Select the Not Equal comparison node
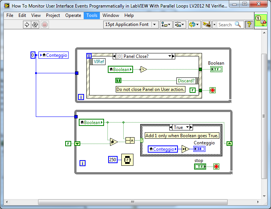 tap(114, 142)
